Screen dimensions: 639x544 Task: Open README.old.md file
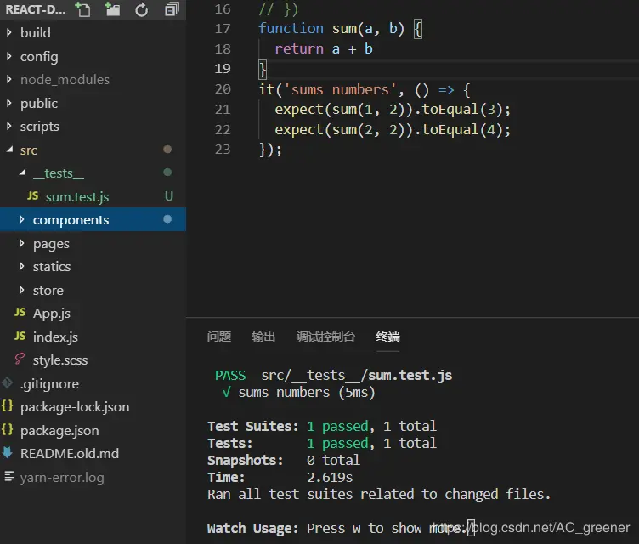(70, 453)
